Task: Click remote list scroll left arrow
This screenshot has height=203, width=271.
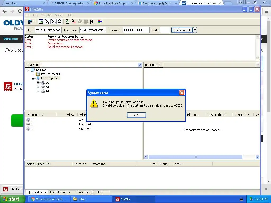Action: [x=146, y=157]
